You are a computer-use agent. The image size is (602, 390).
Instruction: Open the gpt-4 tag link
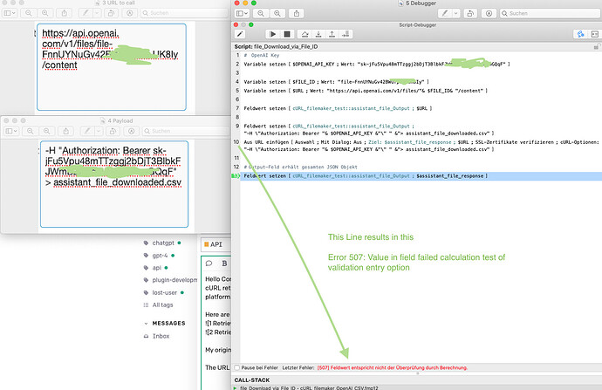pyautogui.click(x=160, y=256)
